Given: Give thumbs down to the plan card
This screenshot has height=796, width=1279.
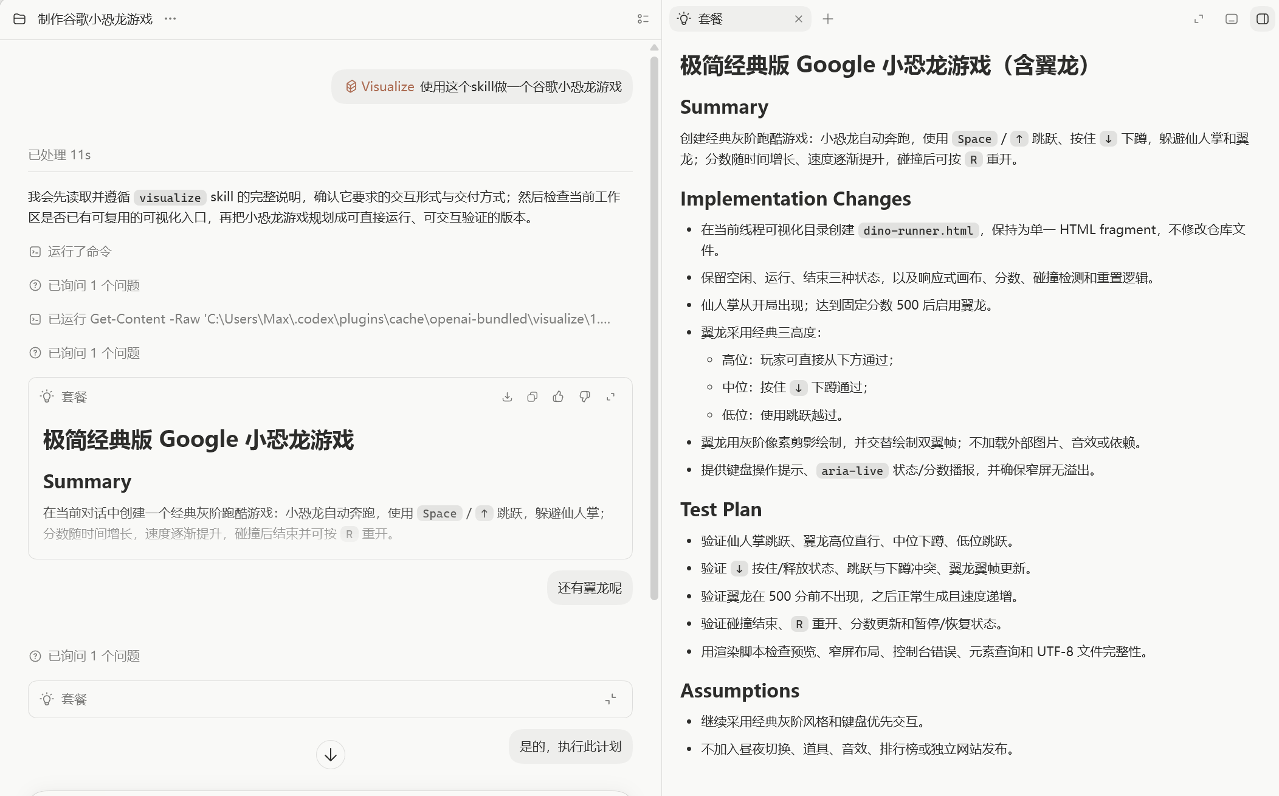Looking at the screenshot, I should [x=585, y=397].
